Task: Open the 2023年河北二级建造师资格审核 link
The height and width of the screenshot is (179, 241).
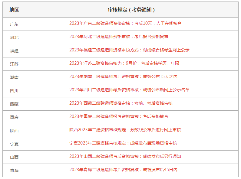Action: click(119, 37)
